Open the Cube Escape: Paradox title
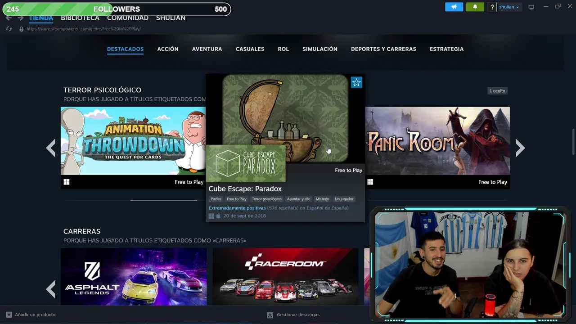The image size is (576, 324). point(245,189)
